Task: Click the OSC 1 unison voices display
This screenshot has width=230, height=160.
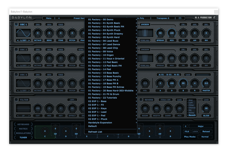Action: click(x=145, y=33)
